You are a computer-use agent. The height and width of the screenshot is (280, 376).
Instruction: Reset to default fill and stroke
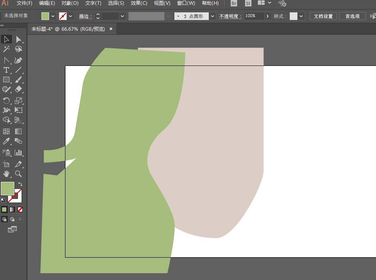pos(3,200)
